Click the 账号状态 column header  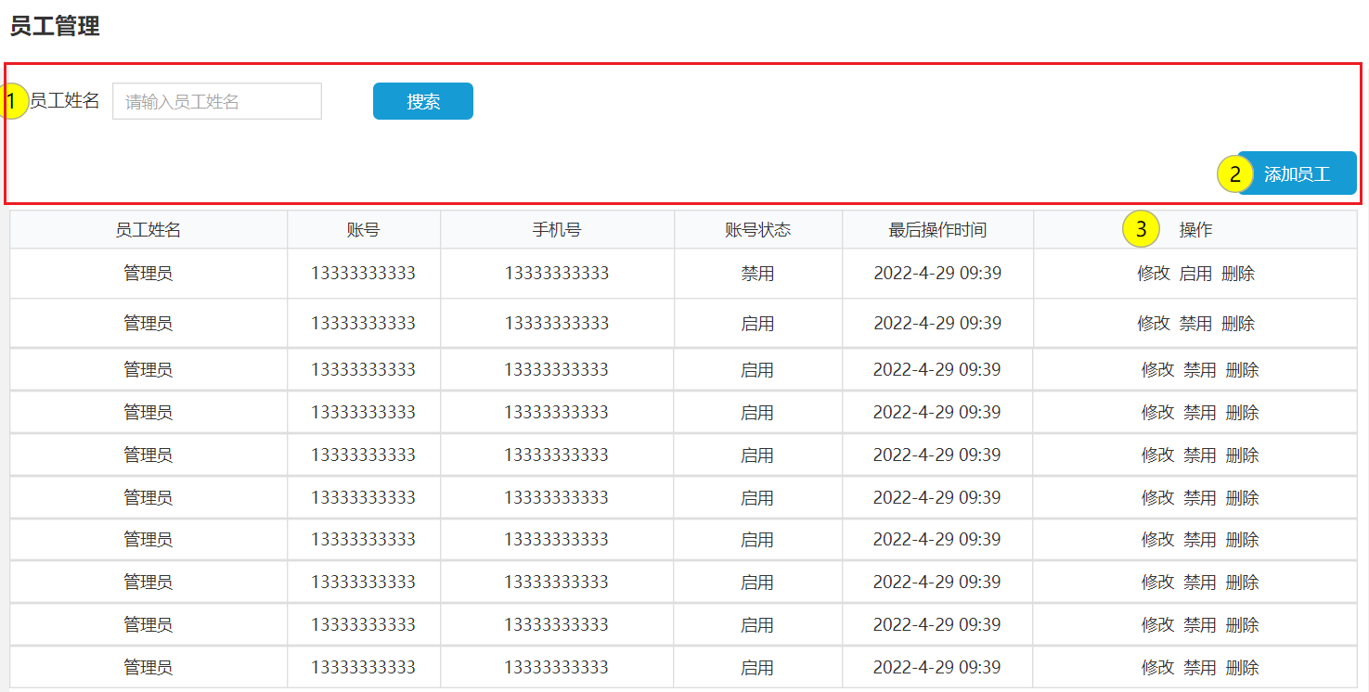tap(757, 230)
